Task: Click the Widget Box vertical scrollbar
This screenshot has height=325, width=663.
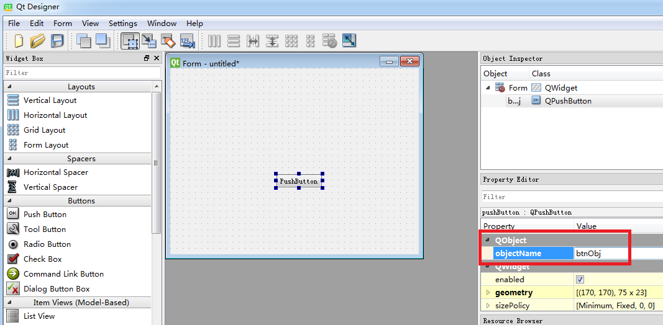Action: tap(157, 162)
